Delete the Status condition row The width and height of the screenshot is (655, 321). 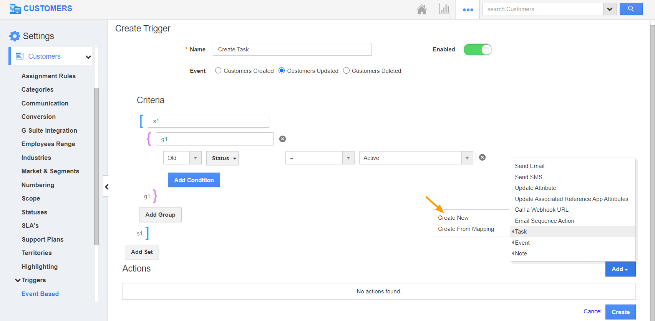tap(482, 157)
